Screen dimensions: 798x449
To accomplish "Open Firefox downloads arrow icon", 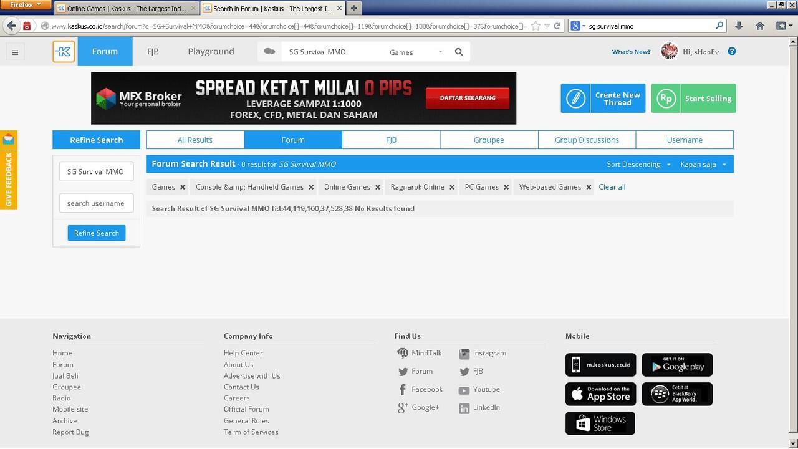I will (739, 26).
